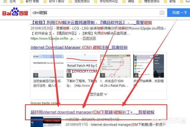
Task: Click the jingyan.baidu.com source URL
Action: pyautogui.click(x=44, y=103)
